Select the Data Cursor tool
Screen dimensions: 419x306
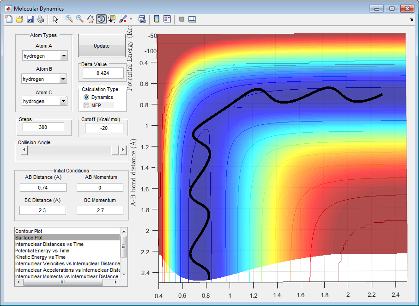112,19
